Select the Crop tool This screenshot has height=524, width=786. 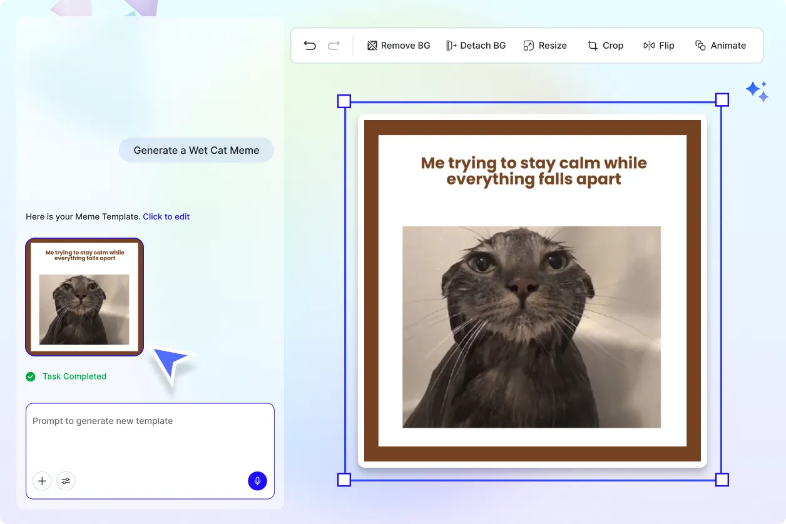click(605, 45)
